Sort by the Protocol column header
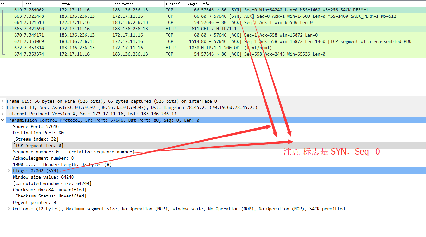Image resolution: width=426 pixels, height=237 pixels. tap(175, 4)
